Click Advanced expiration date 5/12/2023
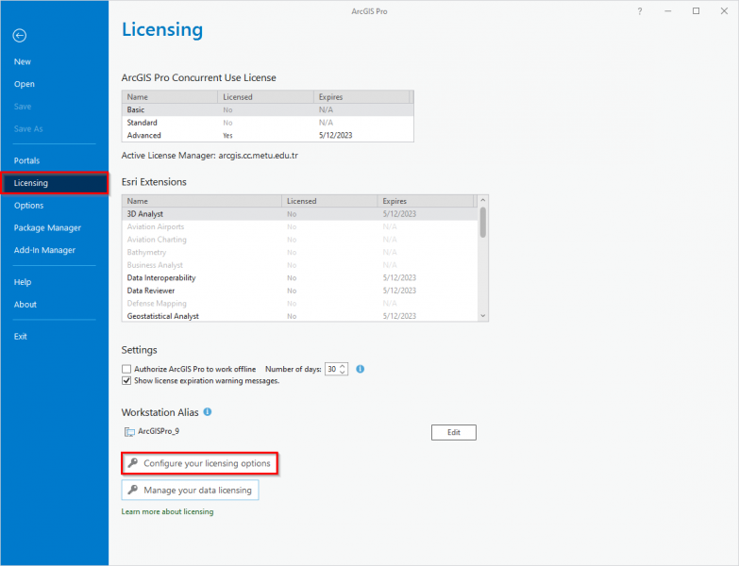Viewport: 739px width, 566px height. click(x=336, y=135)
